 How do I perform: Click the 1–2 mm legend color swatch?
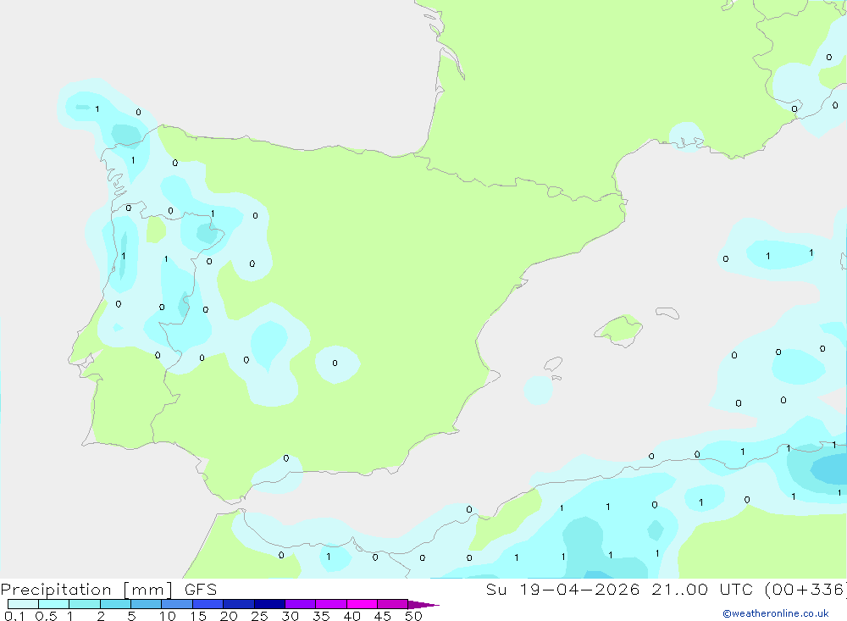pyautogui.click(x=85, y=604)
